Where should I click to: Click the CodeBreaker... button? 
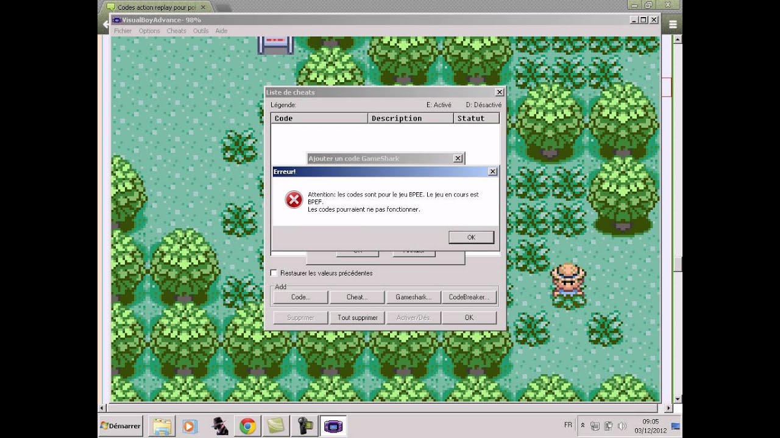(x=469, y=297)
